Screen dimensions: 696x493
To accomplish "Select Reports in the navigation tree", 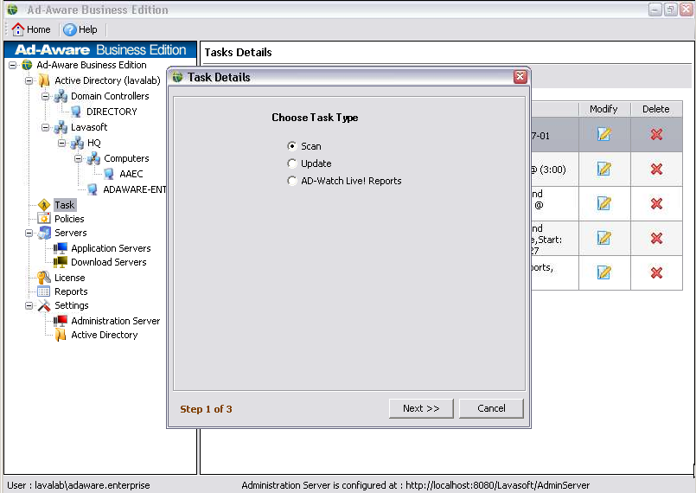I will click(71, 291).
